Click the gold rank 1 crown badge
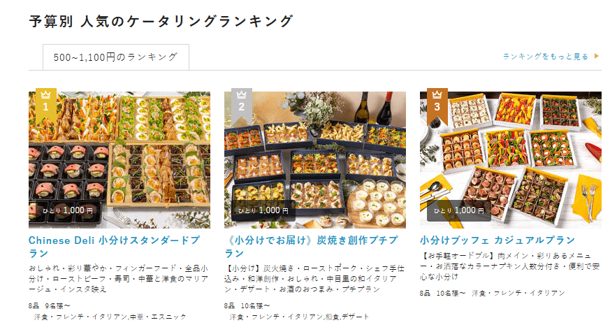The width and height of the screenshot is (610, 332). pos(46,106)
